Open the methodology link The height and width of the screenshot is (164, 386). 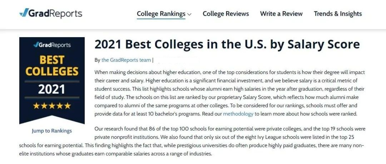pyautogui.click(x=238, y=114)
